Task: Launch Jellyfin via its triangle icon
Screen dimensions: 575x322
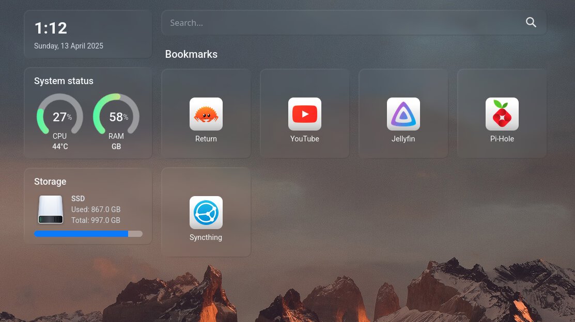Action: point(403,114)
